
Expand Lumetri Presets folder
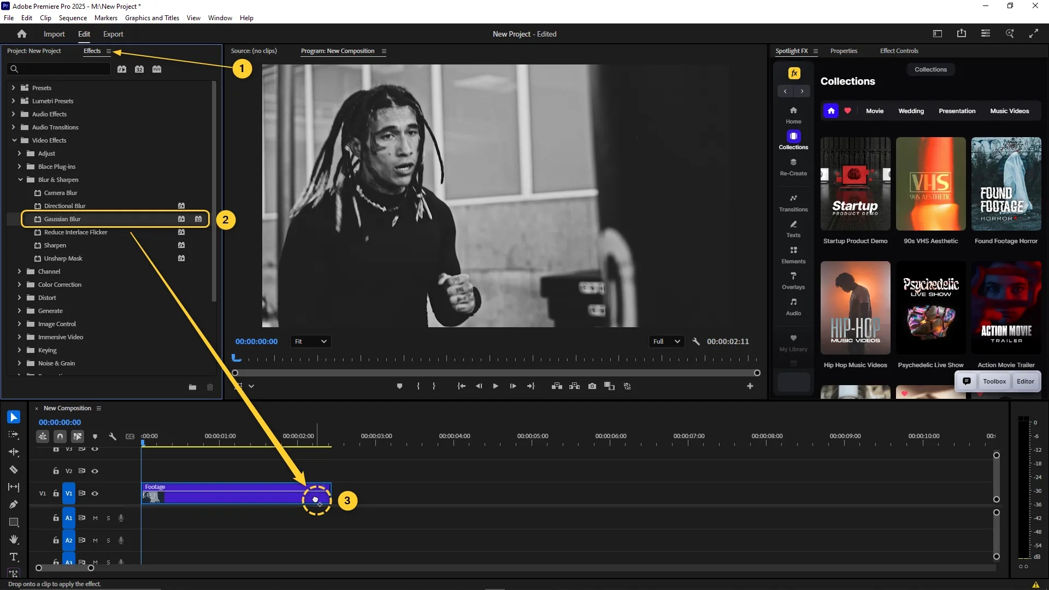13,101
